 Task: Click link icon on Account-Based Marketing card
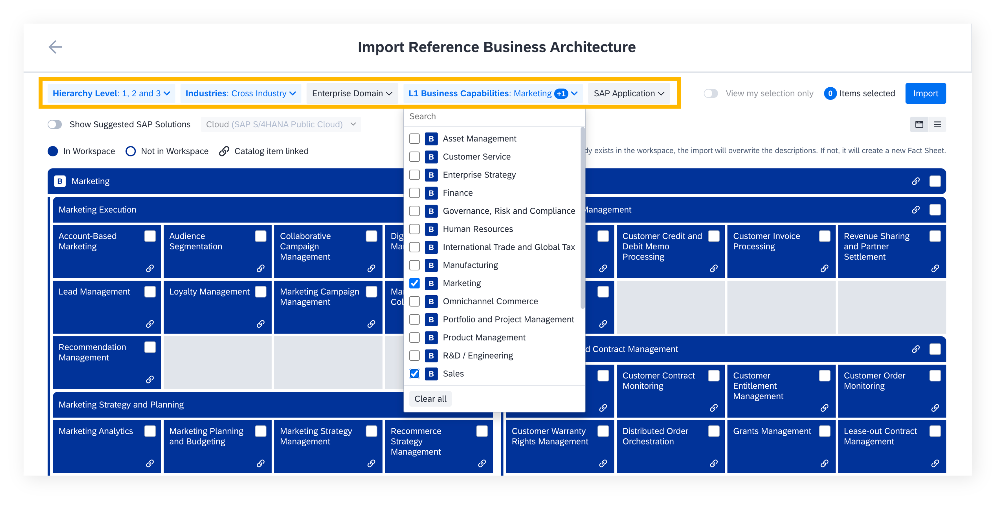[150, 269]
